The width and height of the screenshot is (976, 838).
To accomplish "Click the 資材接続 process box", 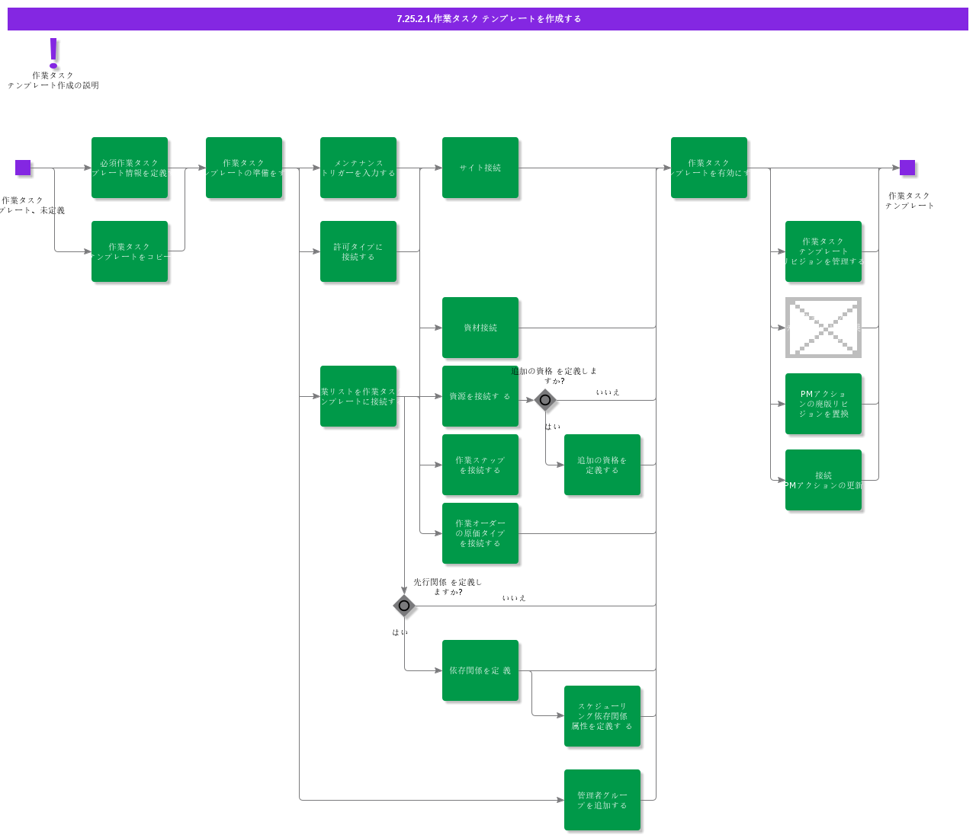I will pos(480,328).
